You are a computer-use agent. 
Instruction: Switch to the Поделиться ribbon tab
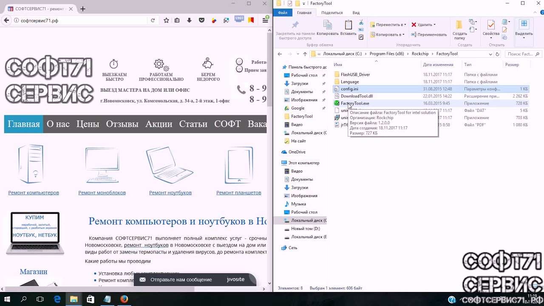point(332,13)
